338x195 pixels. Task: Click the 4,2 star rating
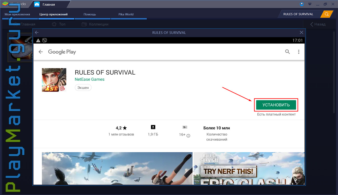121,128
